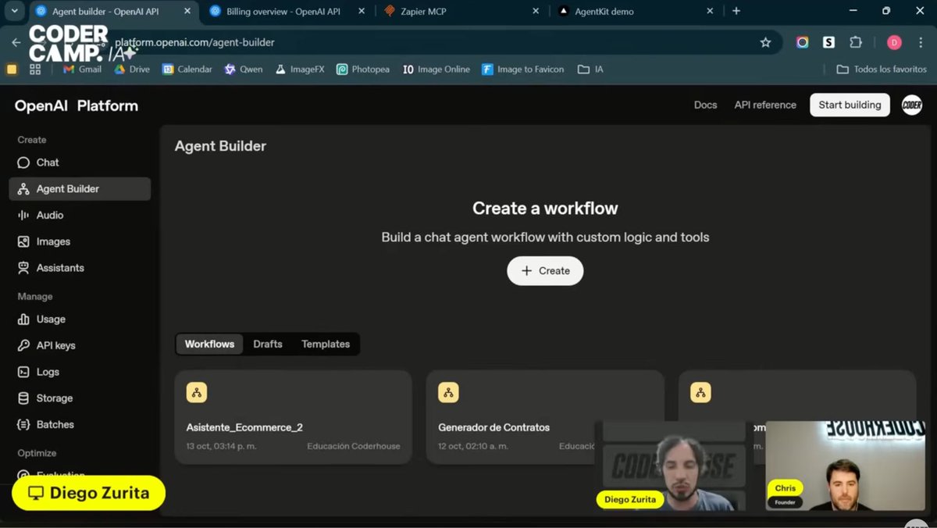Click the 13 oct, 03:14 p. m. timestamp
This screenshot has width=937, height=528.
pos(222,446)
